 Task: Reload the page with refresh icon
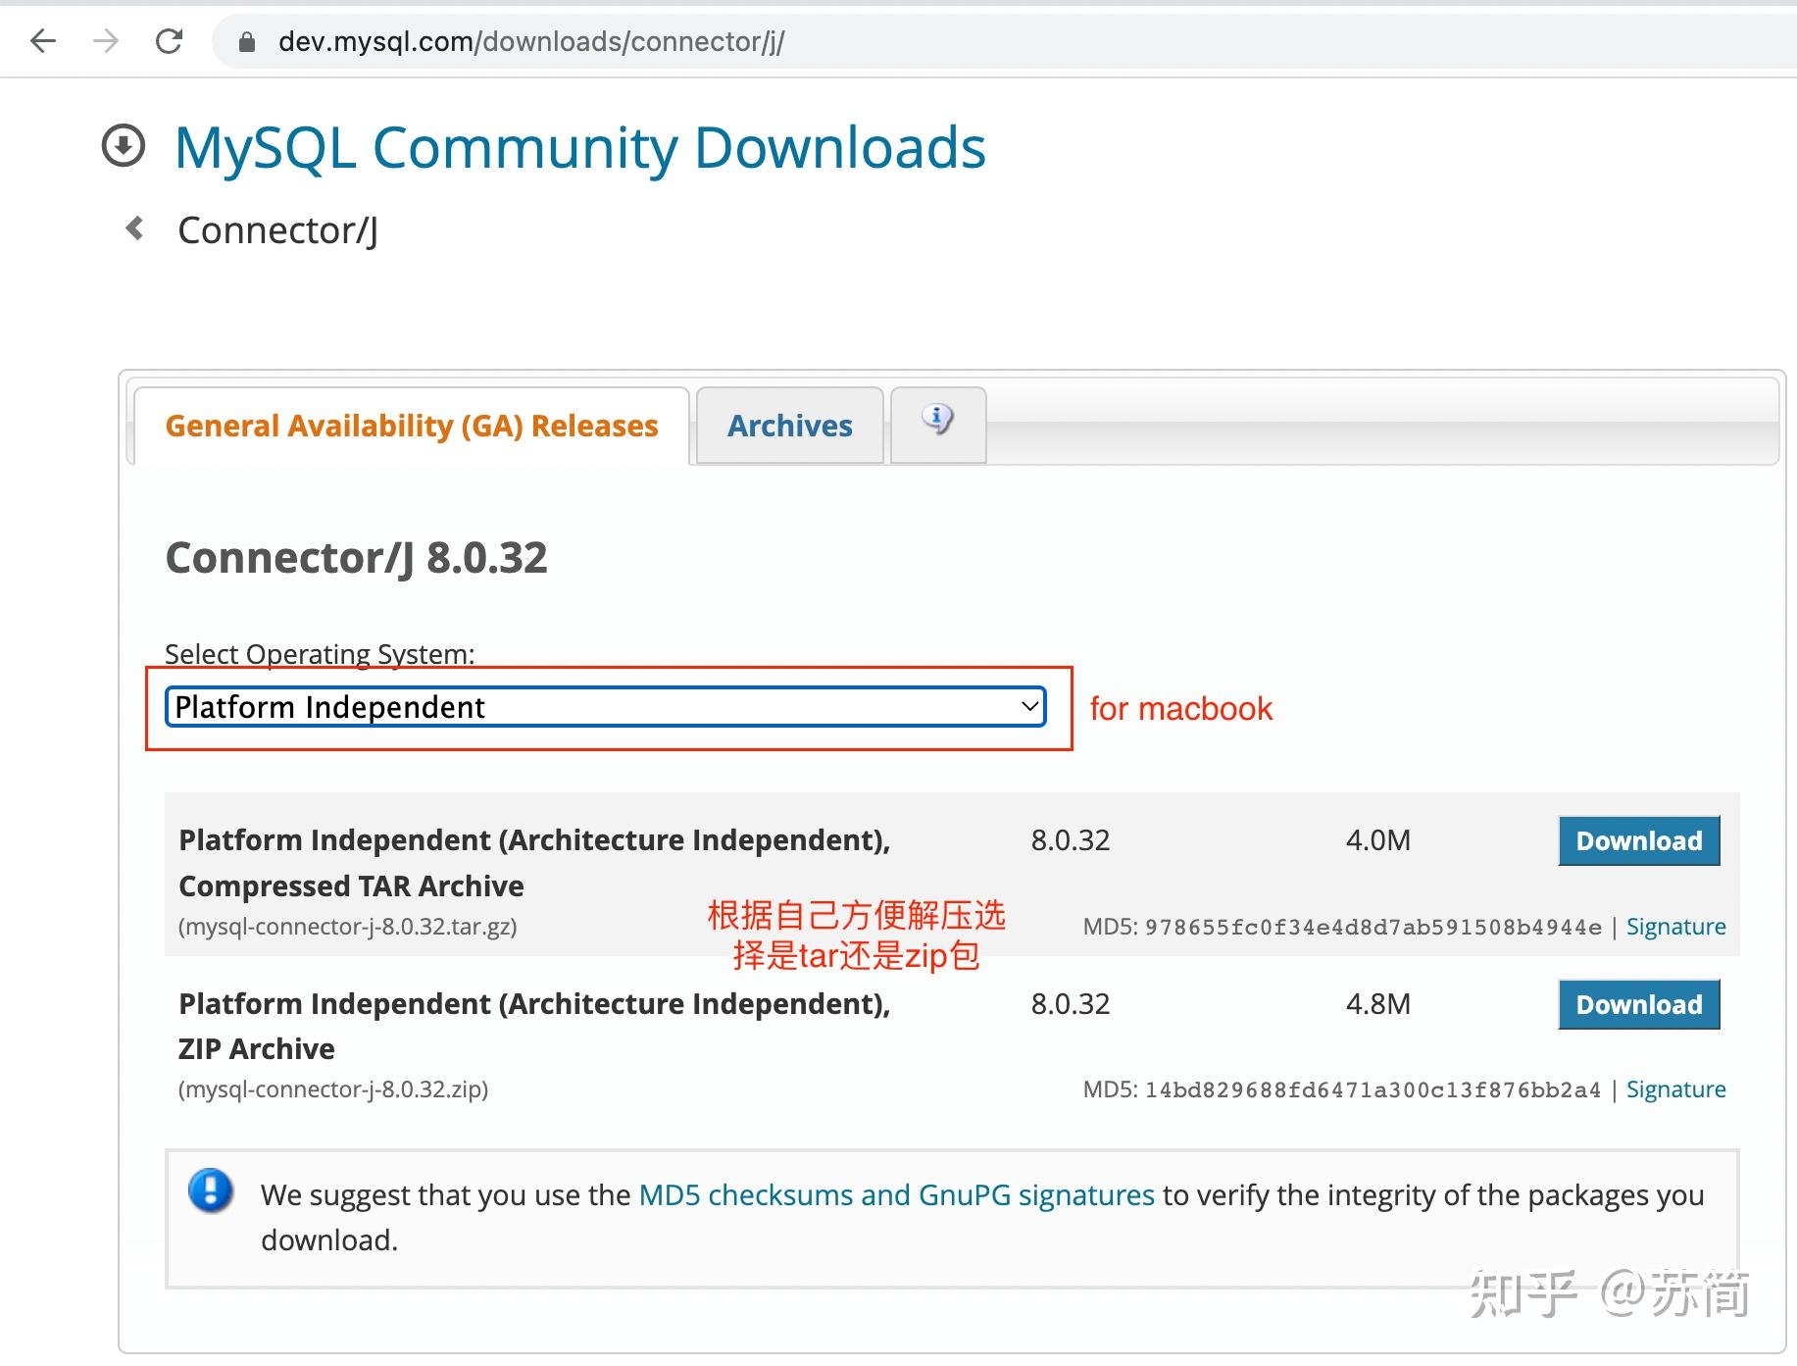click(170, 41)
